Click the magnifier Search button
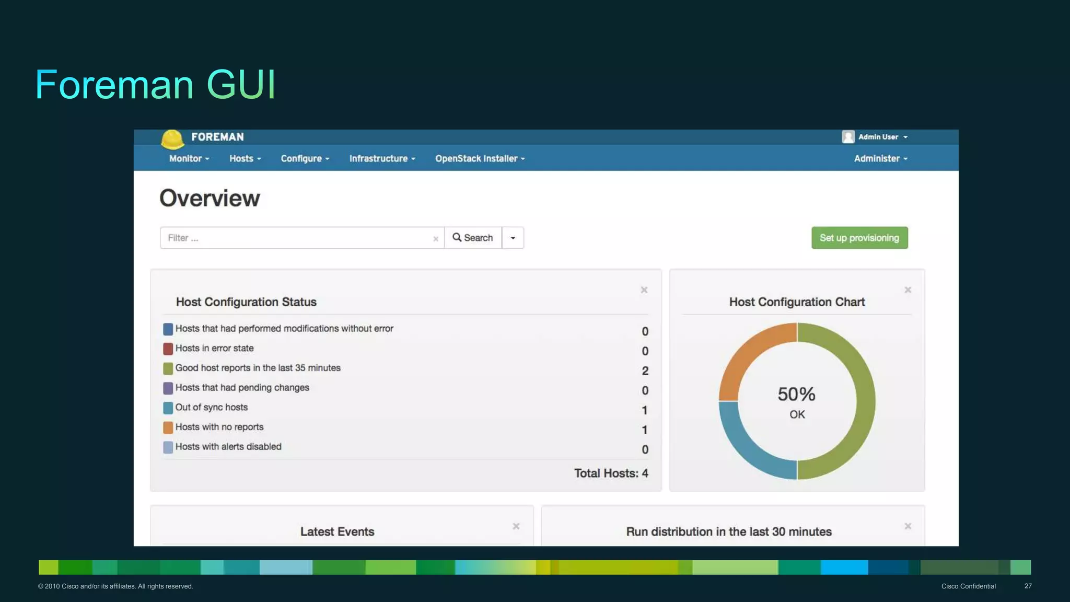 coord(473,238)
